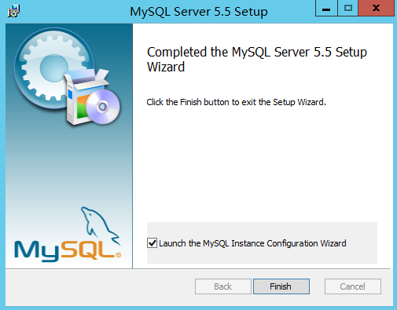Screen dimensions: 397x310
Task: Click the Back button
Action: 223,286
